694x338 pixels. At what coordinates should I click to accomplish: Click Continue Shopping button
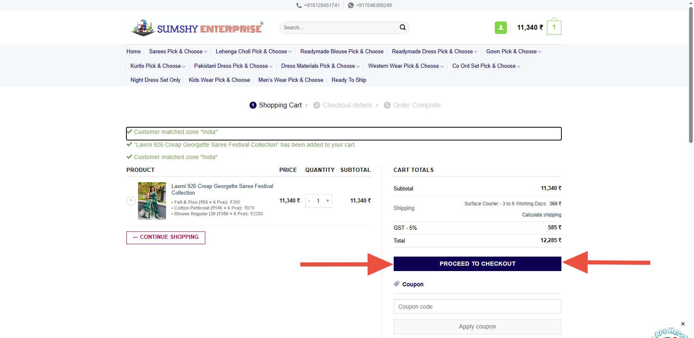click(x=166, y=238)
